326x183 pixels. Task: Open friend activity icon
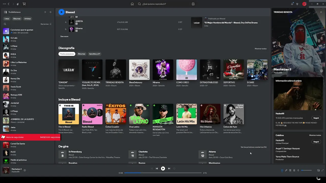[x=297, y=4]
